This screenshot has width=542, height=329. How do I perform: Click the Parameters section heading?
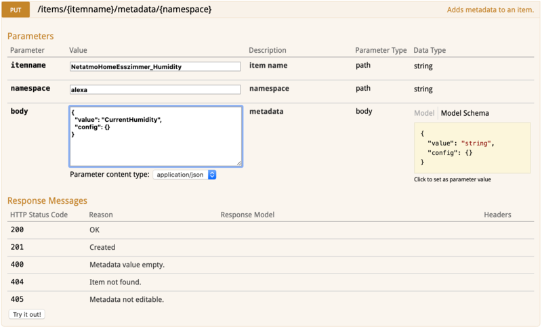30,36
